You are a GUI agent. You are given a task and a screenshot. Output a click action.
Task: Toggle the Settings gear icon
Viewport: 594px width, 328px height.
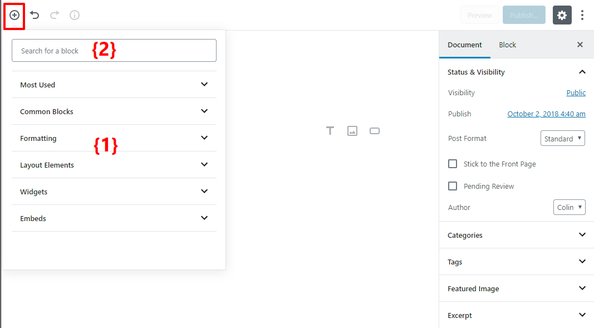click(x=562, y=15)
